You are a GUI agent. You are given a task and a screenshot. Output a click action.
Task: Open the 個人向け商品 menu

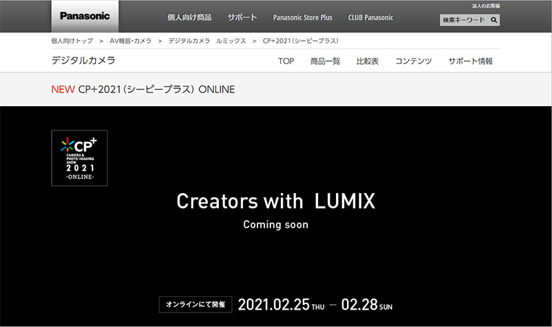pos(189,17)
